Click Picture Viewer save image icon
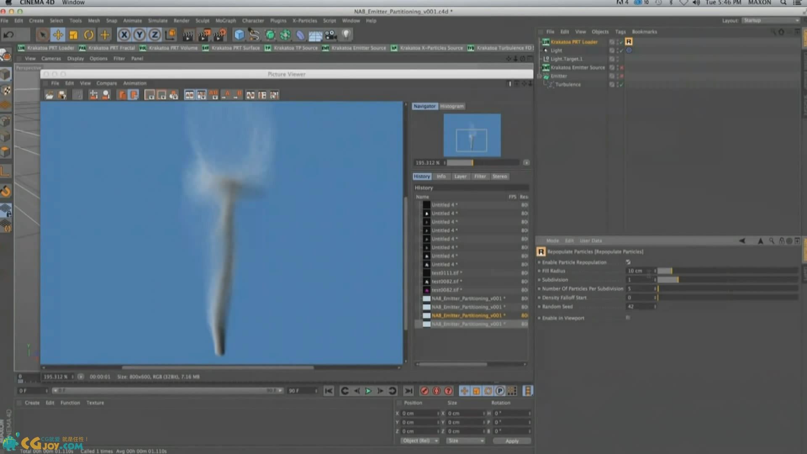This screenshot has width=807, height=454. tap(62, 95)
